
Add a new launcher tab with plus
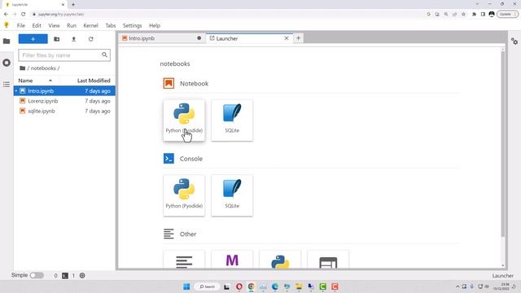(x=299, y=38)
